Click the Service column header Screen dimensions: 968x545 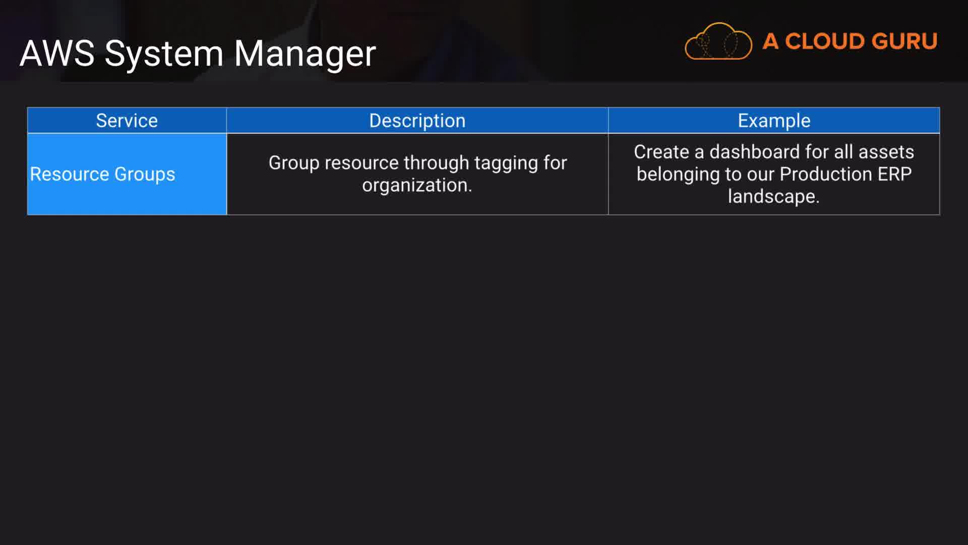tap(127, 121)
